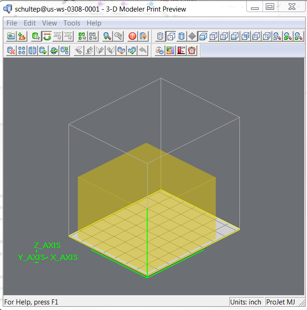Click the blue cylinder view icon
This screenshot has width=307, height=310.
pos(182,36)
